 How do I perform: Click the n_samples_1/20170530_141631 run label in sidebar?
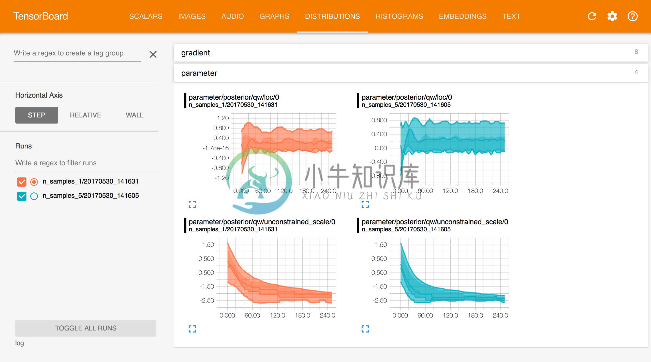pos(91,181)
